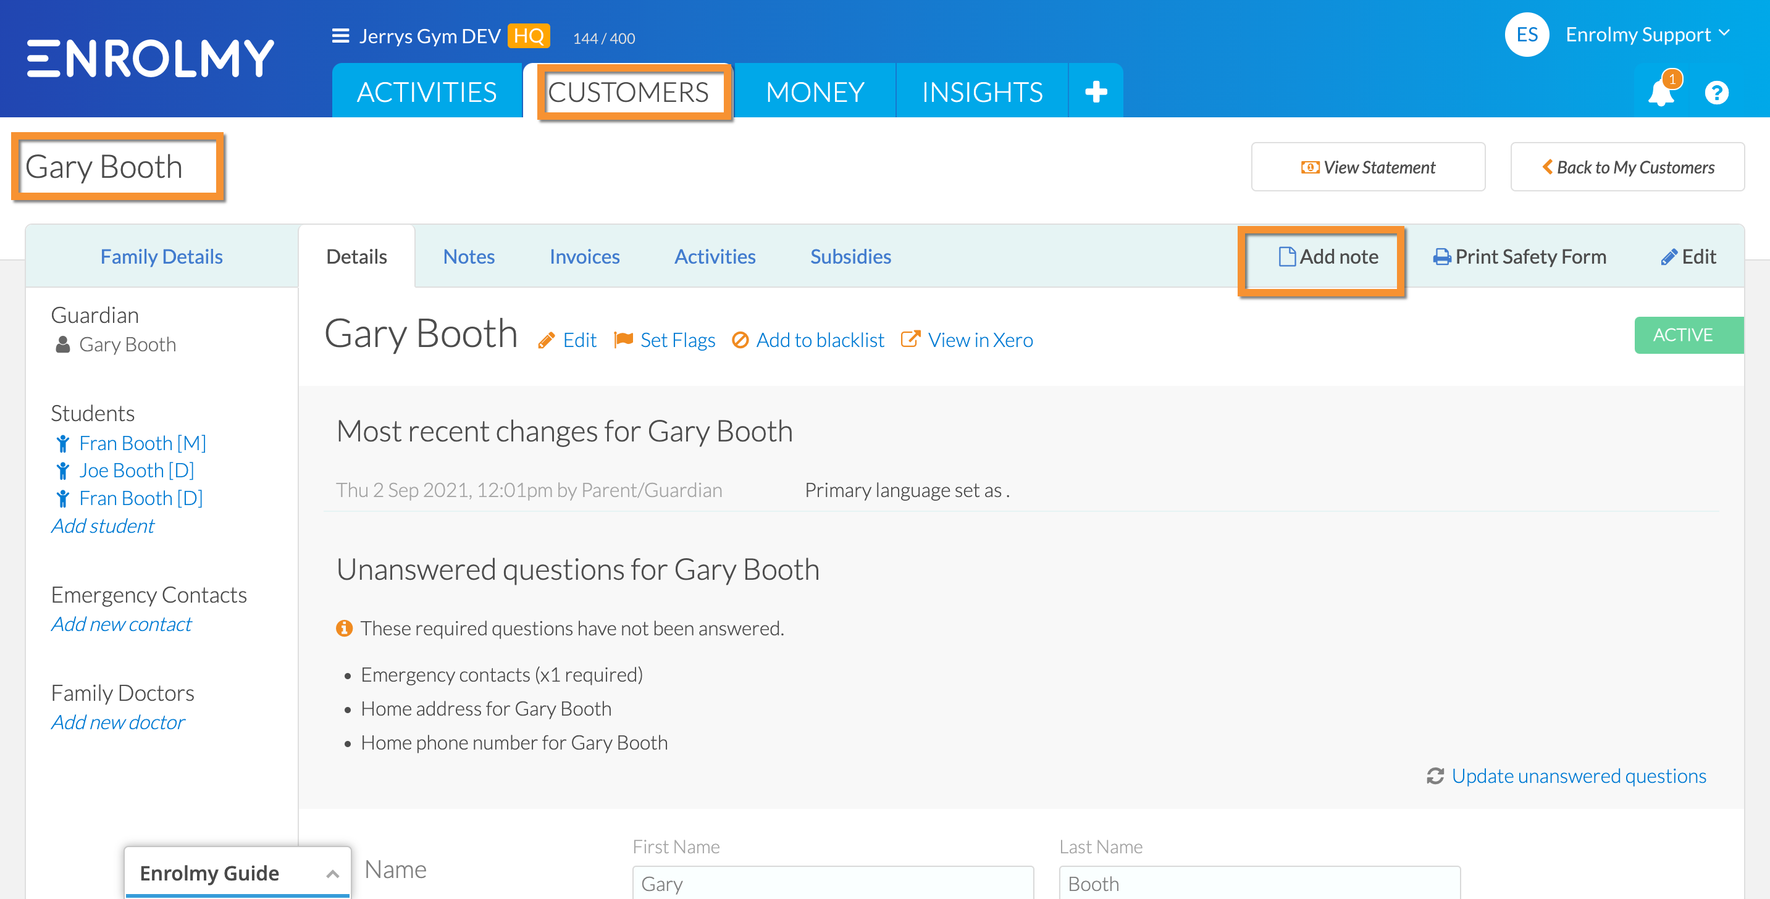
Task: Switch to the INSIGHTS main tab
Action: 982,91
